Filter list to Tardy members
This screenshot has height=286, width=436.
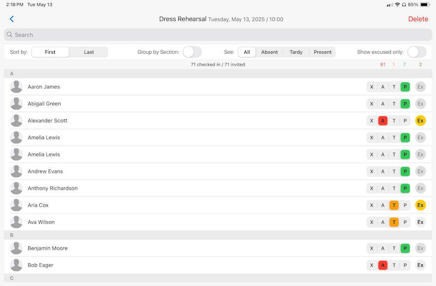(x=296, y=52)
